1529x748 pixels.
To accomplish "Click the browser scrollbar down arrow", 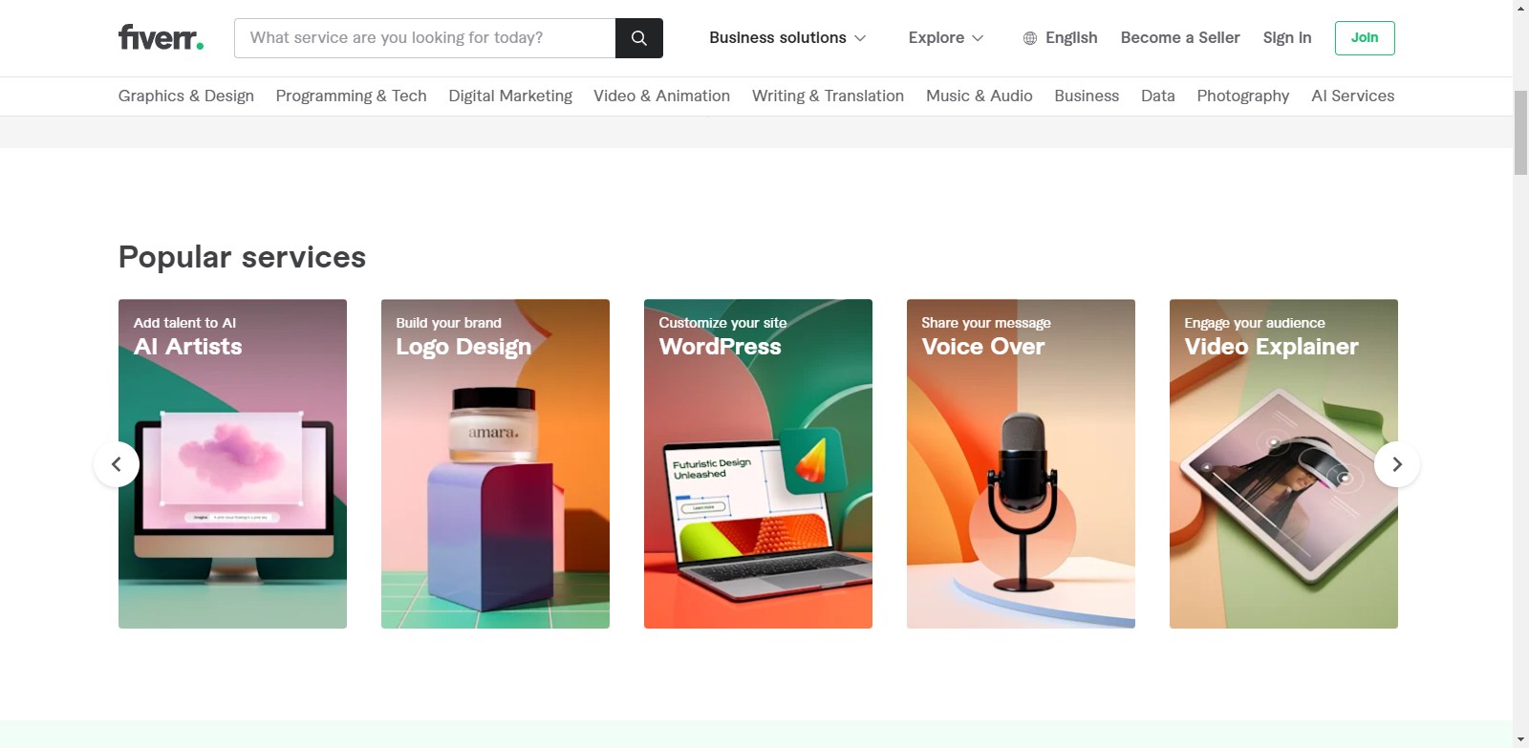I will point(1520,739).
